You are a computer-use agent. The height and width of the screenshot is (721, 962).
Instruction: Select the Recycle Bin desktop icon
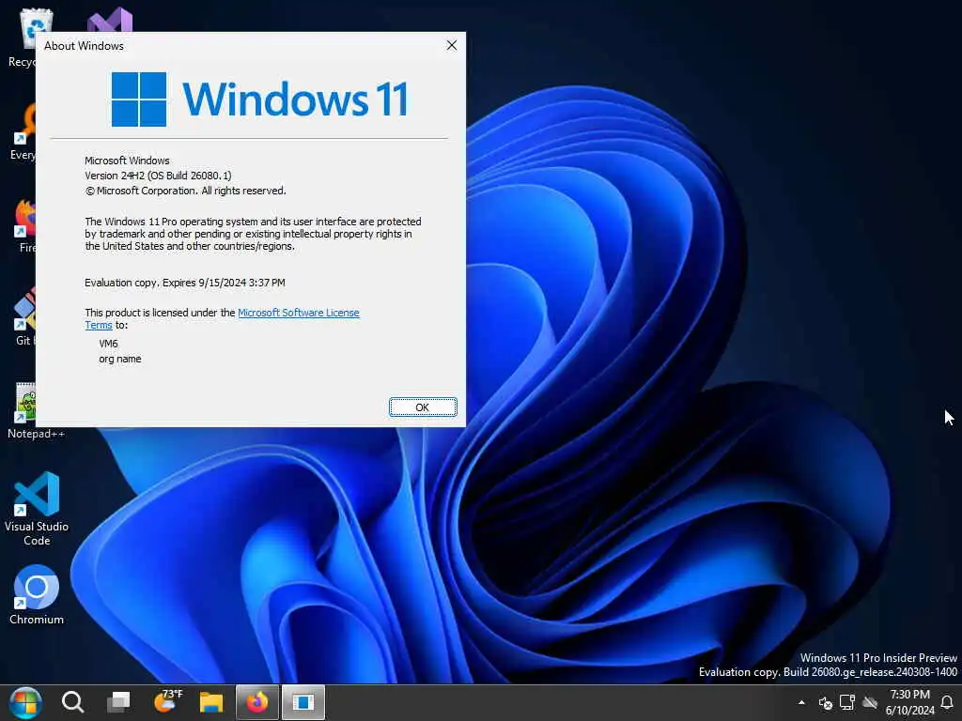pos(23,38)
